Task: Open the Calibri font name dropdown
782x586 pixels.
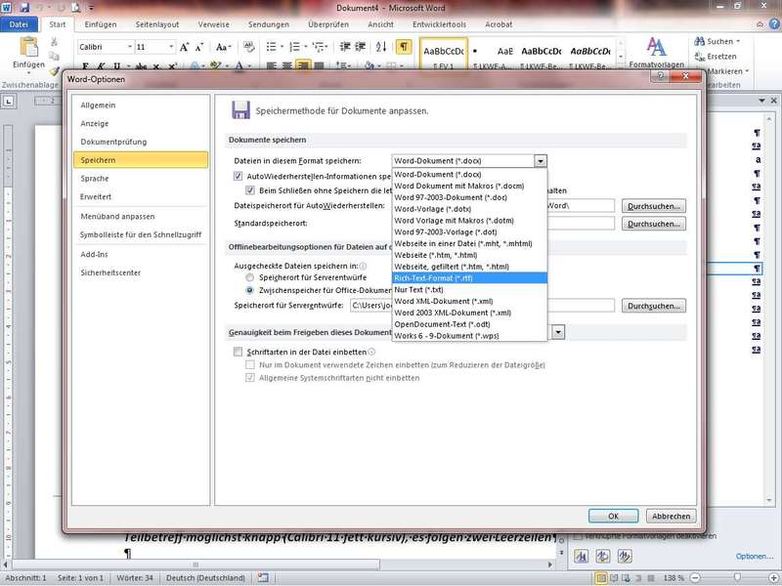Action: click(128, 47)
